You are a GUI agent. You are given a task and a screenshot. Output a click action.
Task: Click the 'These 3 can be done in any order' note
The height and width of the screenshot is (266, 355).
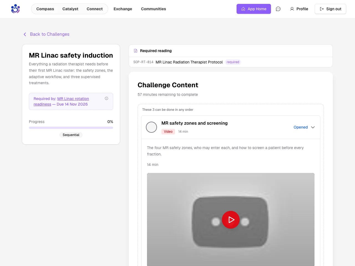click(168, 110)
